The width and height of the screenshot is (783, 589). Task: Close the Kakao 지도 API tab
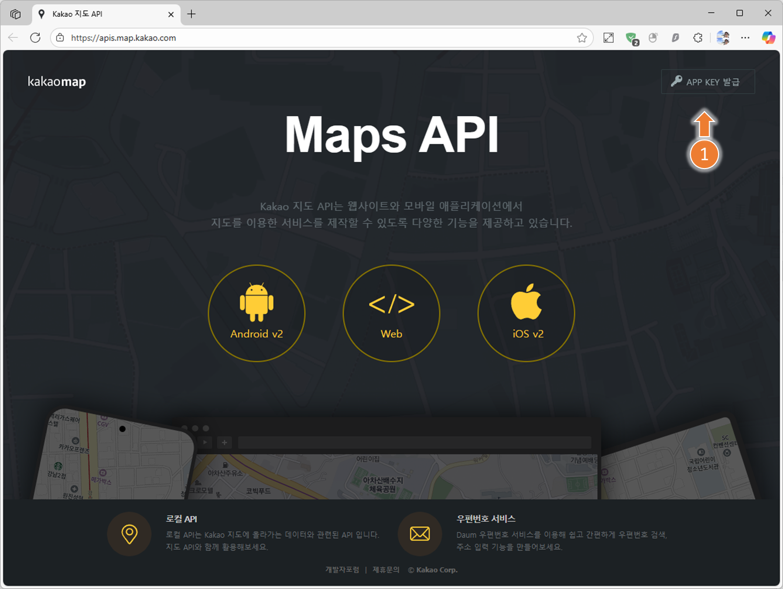(x=171, y=14)
